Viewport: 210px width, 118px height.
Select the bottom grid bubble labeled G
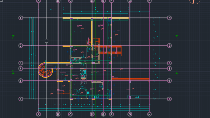click(x=130, y=114)
